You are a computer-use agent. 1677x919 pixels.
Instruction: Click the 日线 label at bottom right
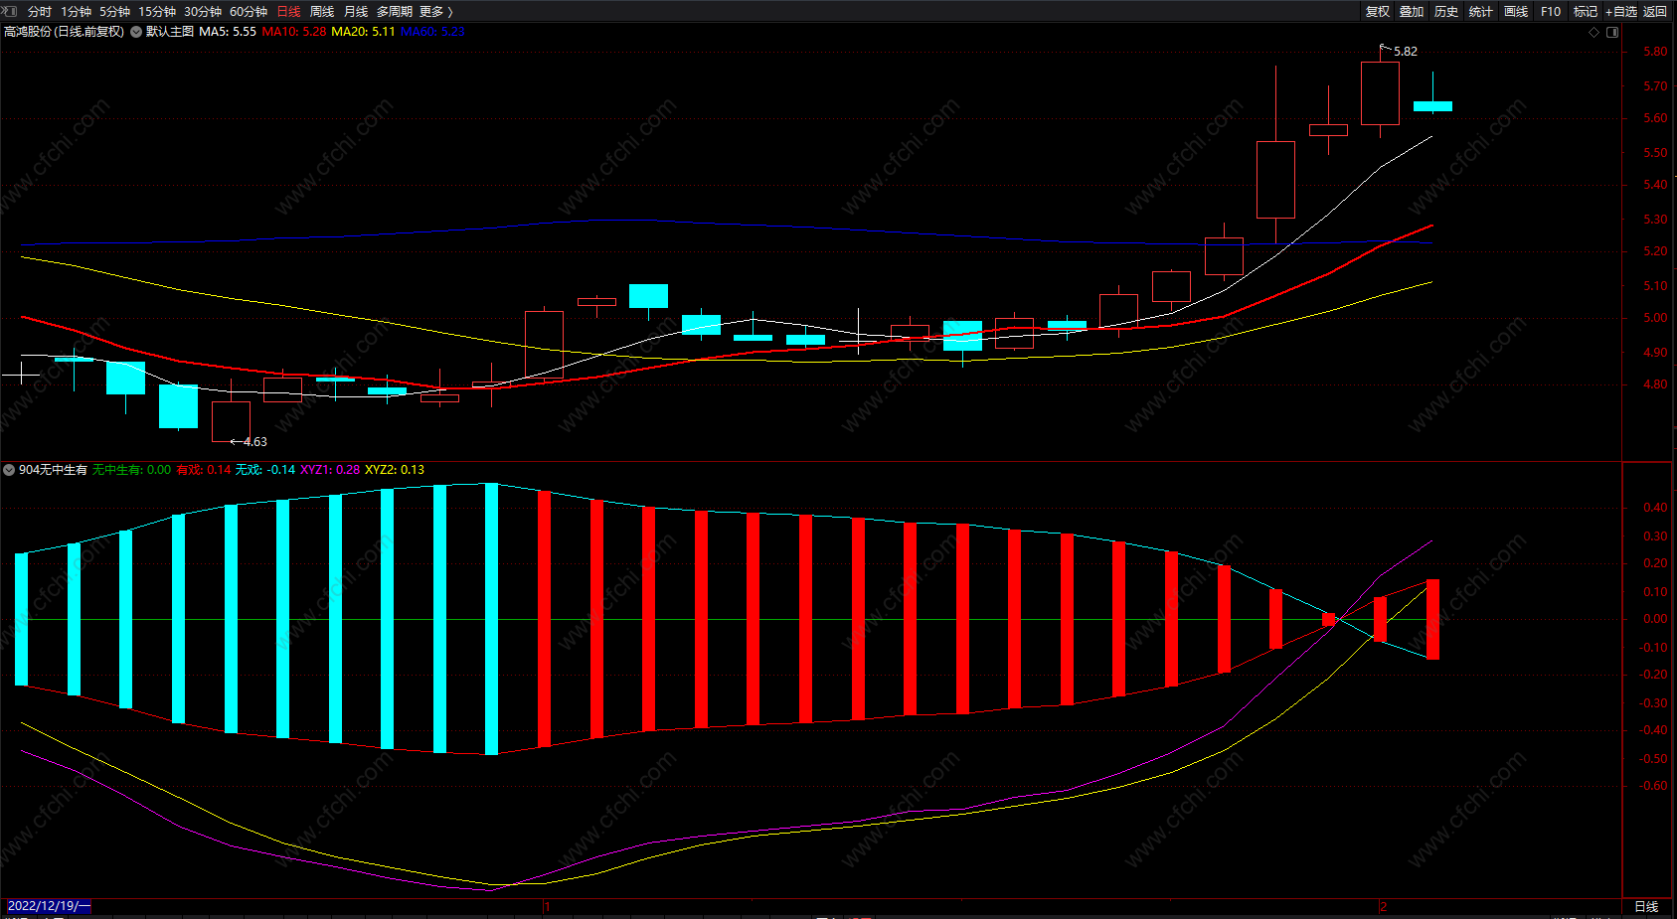tap(1646, 906)
